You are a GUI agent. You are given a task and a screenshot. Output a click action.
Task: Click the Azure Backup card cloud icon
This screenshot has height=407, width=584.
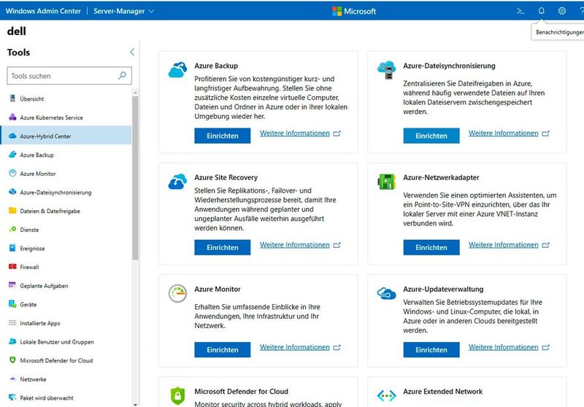(x=177, y=70)
